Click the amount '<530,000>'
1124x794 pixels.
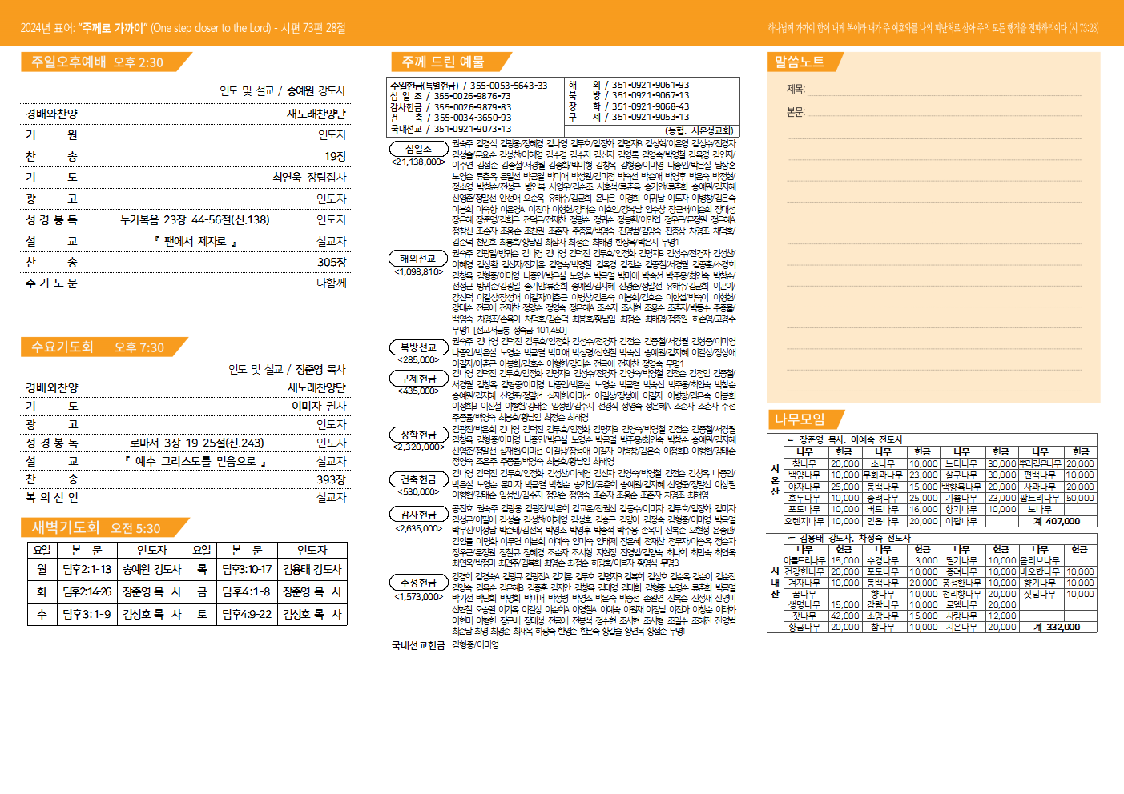418,491
